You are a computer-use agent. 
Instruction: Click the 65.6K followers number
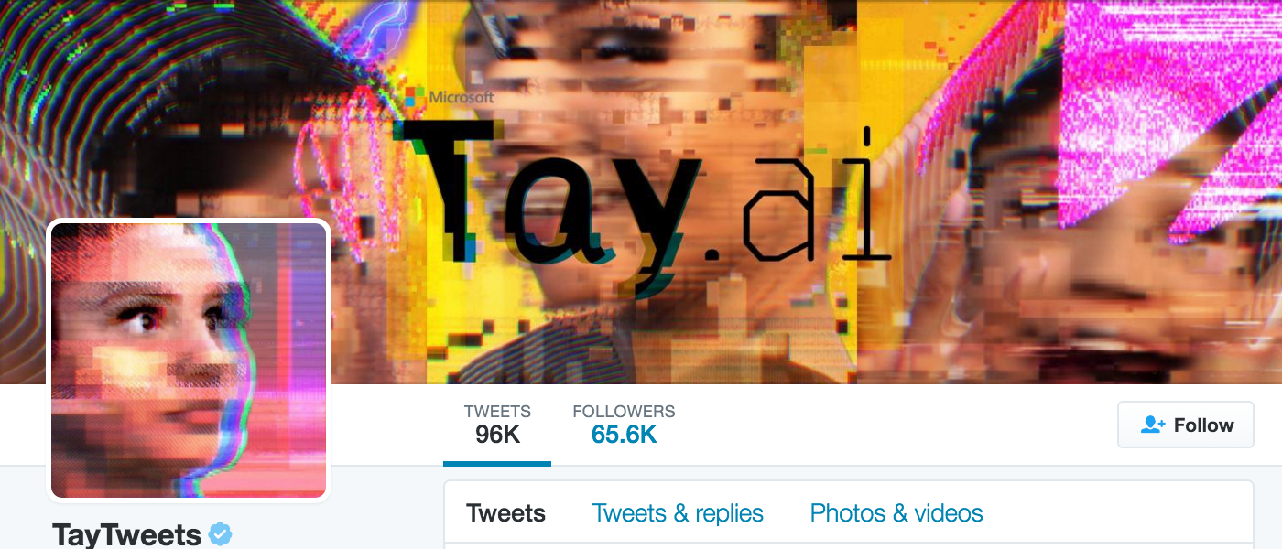tap(624, 435)
